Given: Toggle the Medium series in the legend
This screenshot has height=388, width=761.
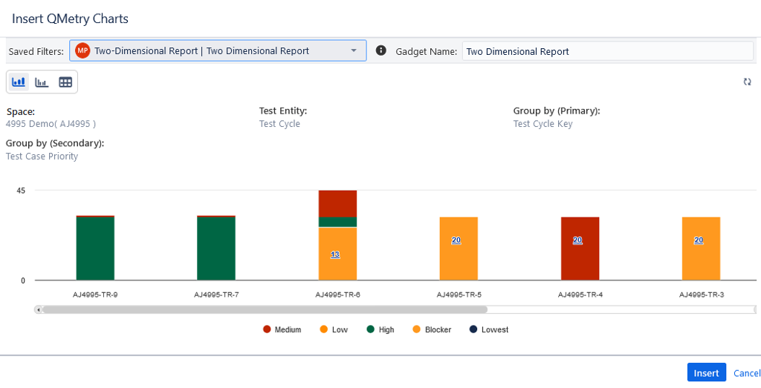Looking at the screenshot, I should [282, 329].
